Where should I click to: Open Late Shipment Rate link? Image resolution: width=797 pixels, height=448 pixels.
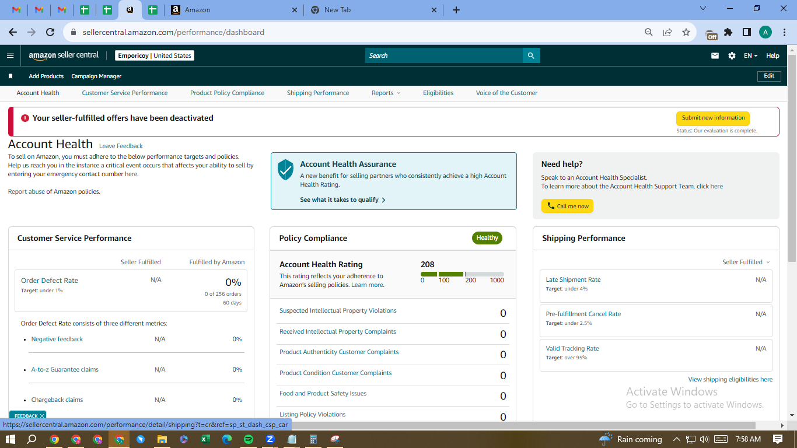click(x=573, y=279)
